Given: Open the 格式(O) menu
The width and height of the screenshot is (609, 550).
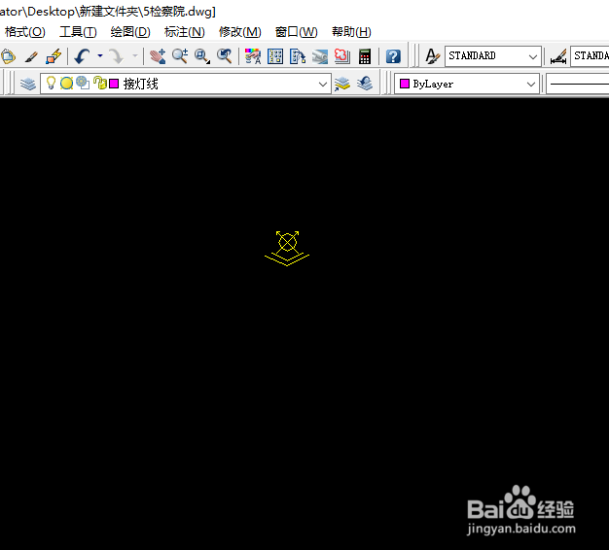Looking at the screenshot, I should pyautogui.click(x=25, y=32).
